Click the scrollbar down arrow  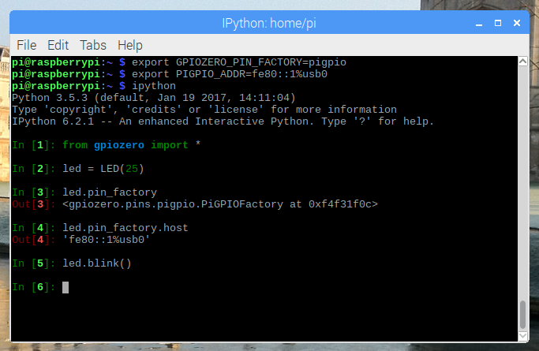click(523, 336)
